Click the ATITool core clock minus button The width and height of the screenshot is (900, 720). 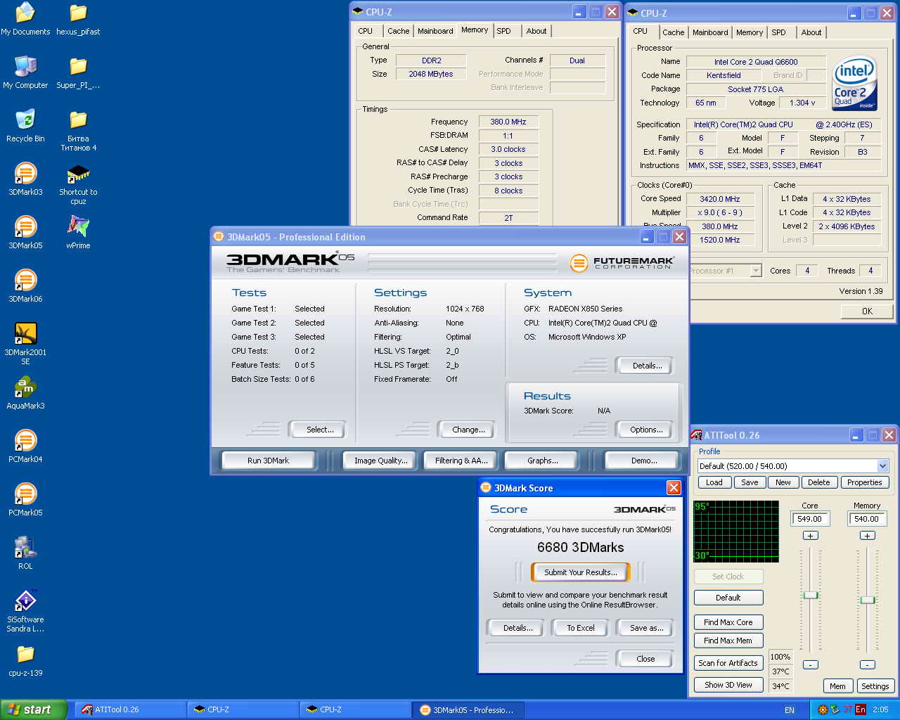(810, 664)
